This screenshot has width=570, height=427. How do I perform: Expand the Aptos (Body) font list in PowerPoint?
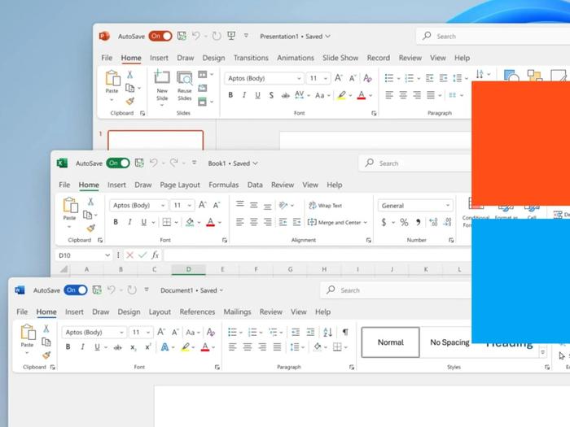click(x=298, y=79)
